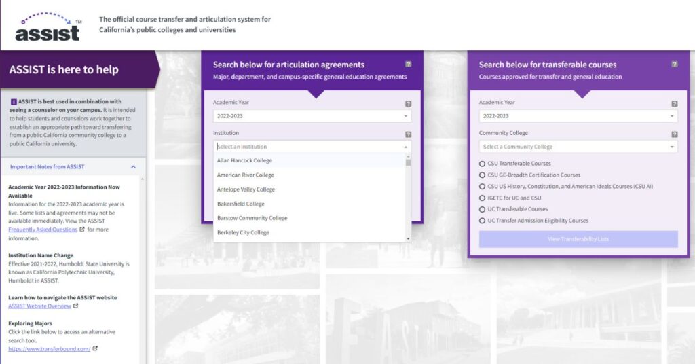695x364 pixels.
Task: Click the ASSIST logo
Action: (48, 27)
